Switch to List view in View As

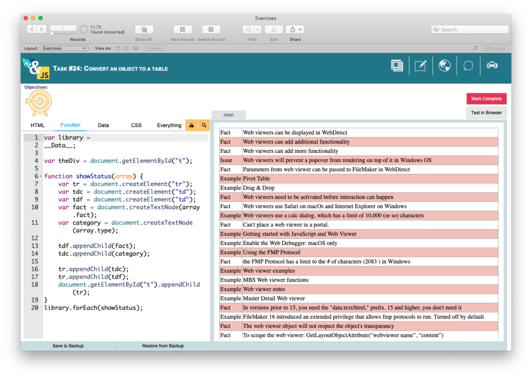click(x=127, y=49)
